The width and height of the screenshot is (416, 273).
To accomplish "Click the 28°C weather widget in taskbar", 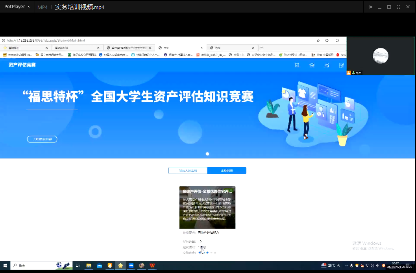I will coord(331,265).
